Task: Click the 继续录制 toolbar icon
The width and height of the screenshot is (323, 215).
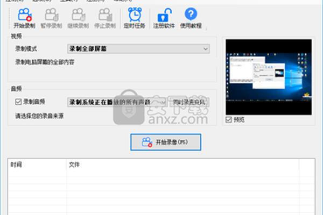Action: pos(78,18)
